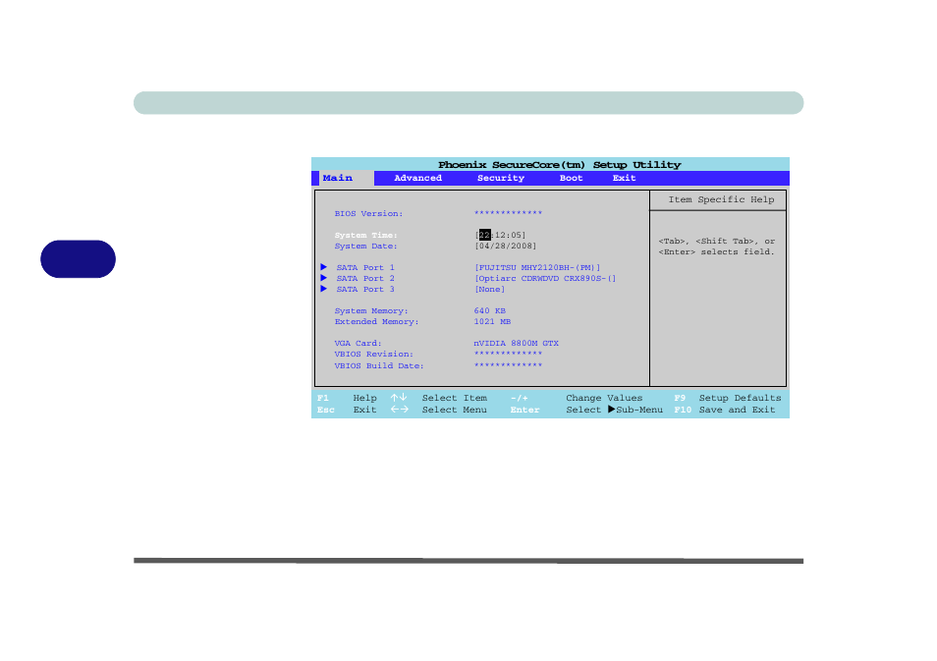Click the highlighted hour field in System Time

[484, 235]
